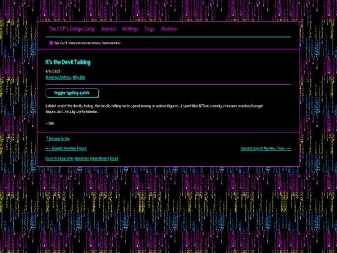Click Back to Main Site link
The image size is (337, 253).
59,159
